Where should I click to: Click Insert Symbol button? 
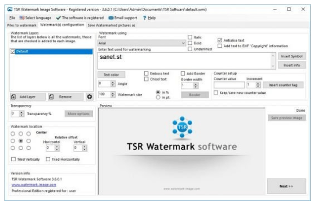pyautogui.click(x=292, y=56)
